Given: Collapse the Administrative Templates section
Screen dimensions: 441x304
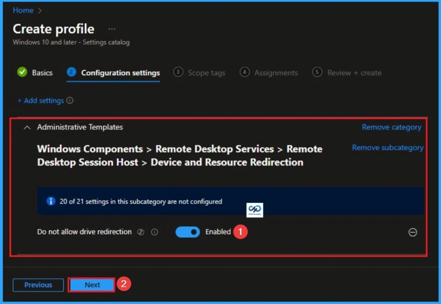Looking at the screenshot, I should click(27, 127).
